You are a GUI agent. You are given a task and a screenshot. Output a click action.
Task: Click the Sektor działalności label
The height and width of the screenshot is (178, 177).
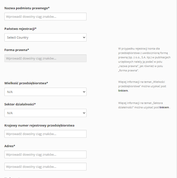click(20, 104)
